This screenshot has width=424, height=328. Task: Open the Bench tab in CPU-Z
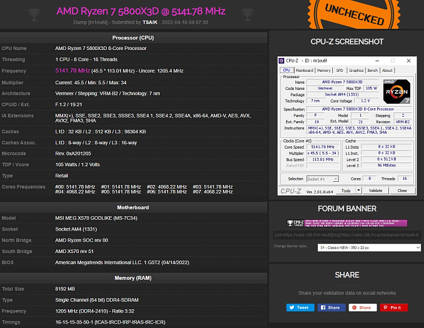pyautogui.click(x=372, y=71)
